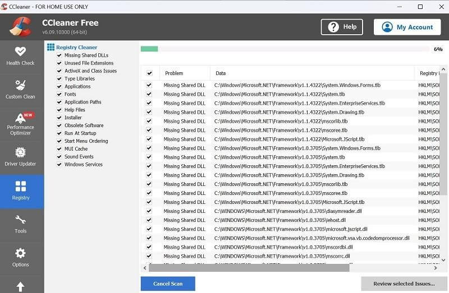Click the Help question mark button
Image resolution: width=449 pixels, height=293 pixels.
(342, 27)
